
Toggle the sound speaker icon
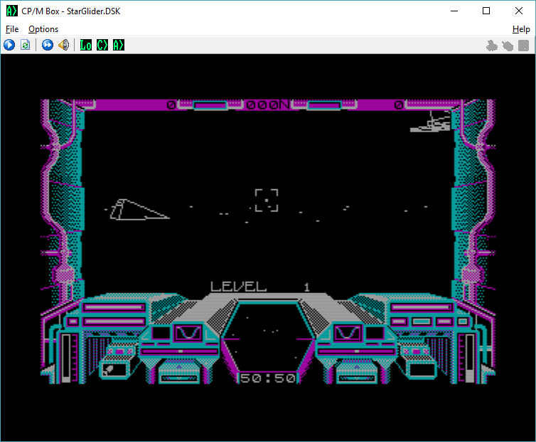63,45
